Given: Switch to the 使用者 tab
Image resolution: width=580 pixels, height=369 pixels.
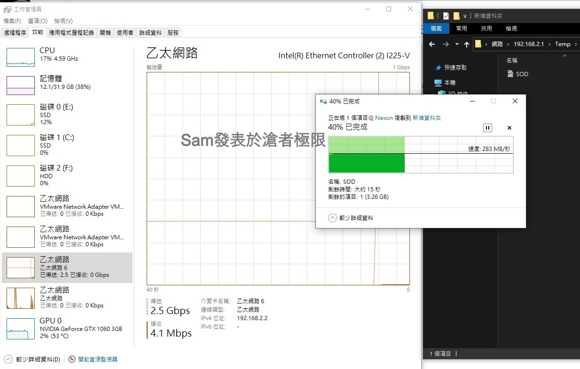Looking at the screenshot, I should click(125, 33).
